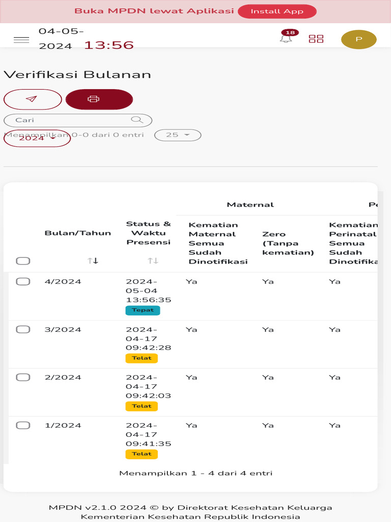Click into the Cari search field

point(71,120)
